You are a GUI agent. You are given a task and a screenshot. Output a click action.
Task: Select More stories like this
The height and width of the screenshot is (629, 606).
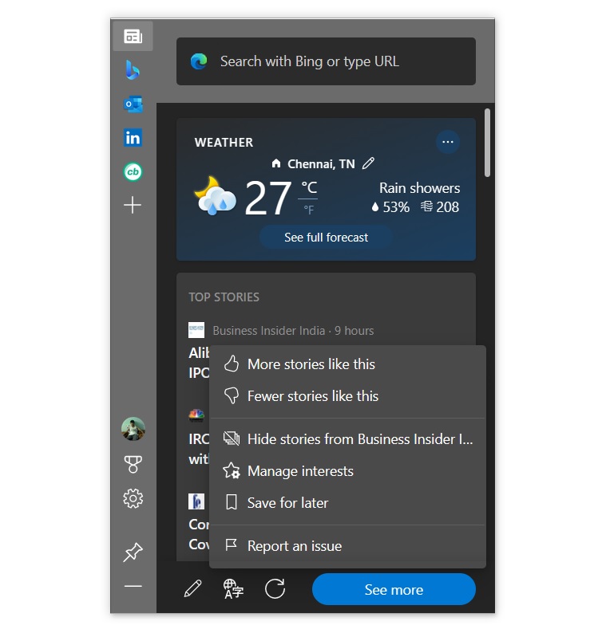click(348, 364)
